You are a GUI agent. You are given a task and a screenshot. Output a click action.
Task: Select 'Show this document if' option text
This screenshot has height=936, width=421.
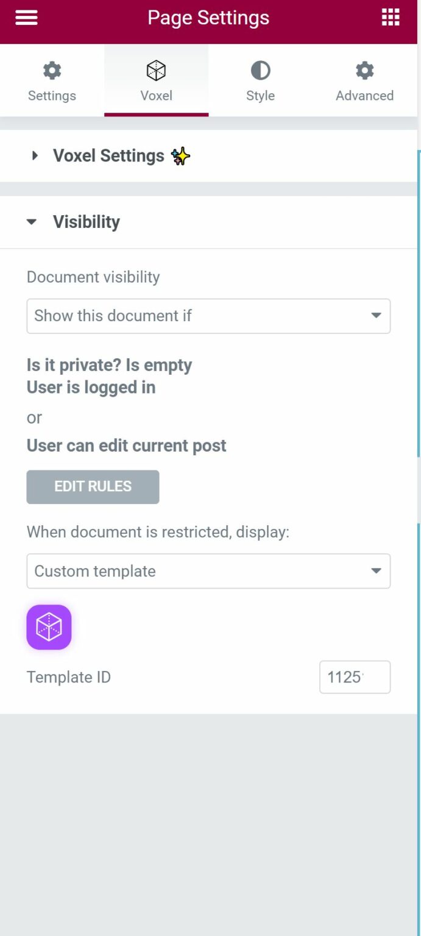pyautogui.click(x=113, y=316)
